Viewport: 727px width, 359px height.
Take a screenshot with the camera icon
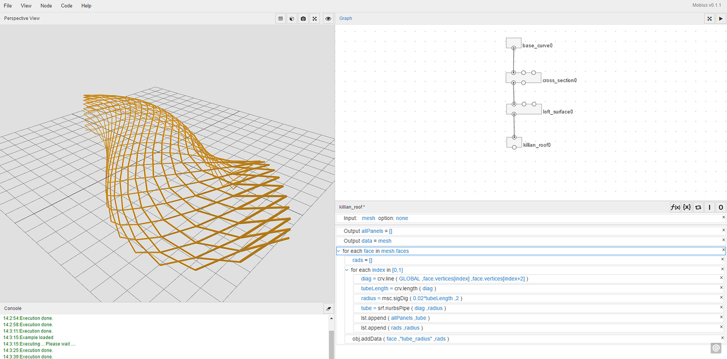pos(304,18)
